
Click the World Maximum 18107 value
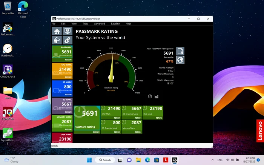click(170, 83)
